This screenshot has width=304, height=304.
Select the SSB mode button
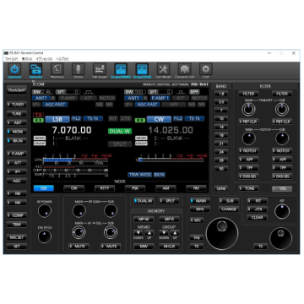pyautogui.click(x=44, y=188)
